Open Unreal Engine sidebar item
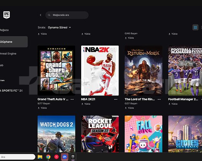 click(x=8, y=54)
